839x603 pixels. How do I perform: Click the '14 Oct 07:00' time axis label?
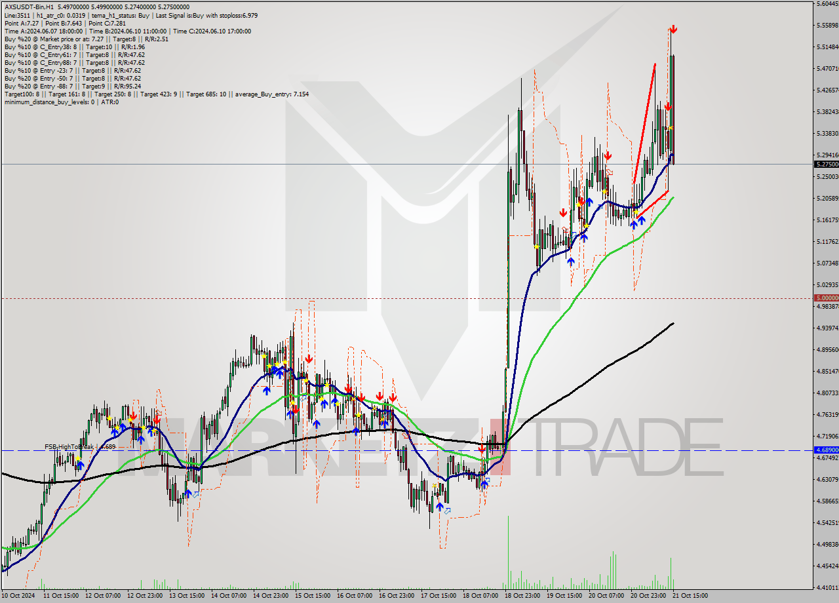(x=229, y=596)
